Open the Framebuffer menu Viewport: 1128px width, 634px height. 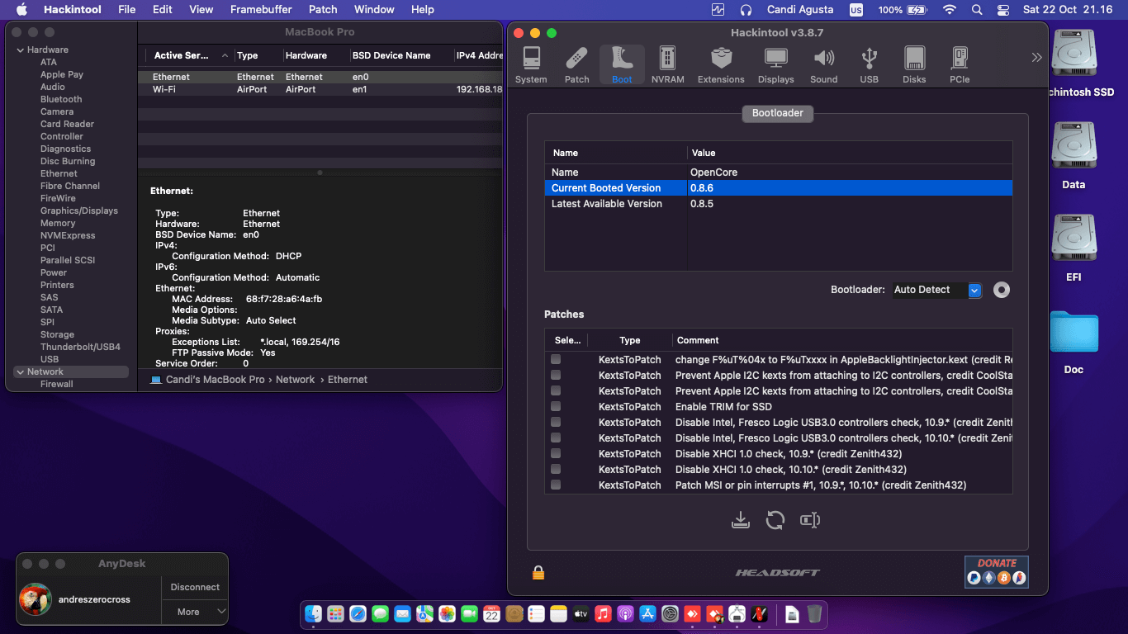coord(261,10)
